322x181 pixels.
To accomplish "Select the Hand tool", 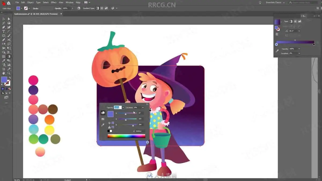I will coord(4,73).
